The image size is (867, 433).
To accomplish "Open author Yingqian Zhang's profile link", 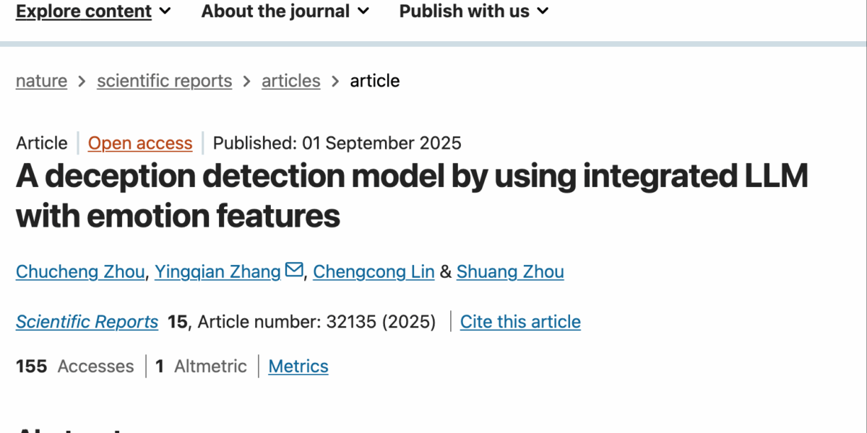I will [217, 271].
